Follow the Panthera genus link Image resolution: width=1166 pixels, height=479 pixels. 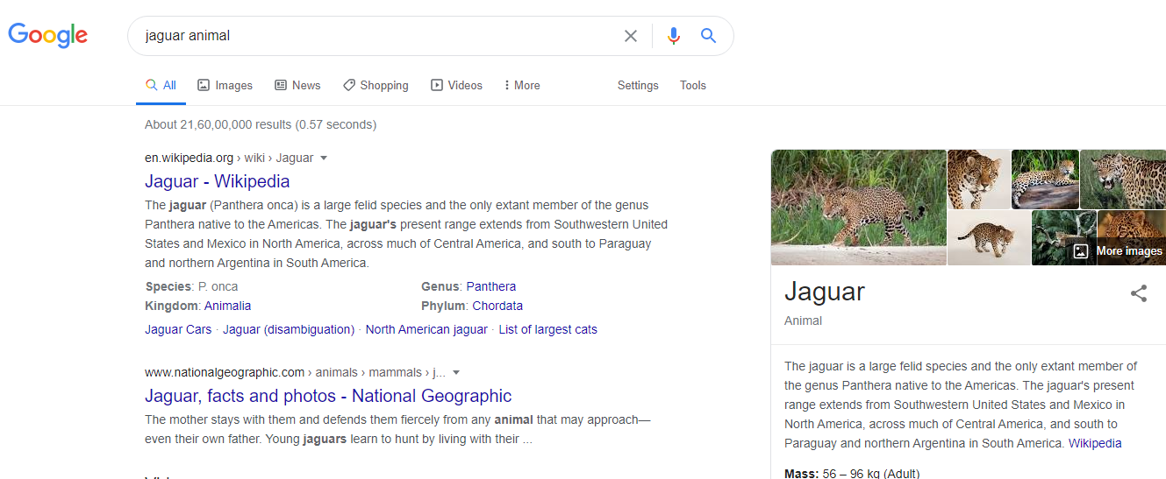pyautogui.click(x=491, y=286)
